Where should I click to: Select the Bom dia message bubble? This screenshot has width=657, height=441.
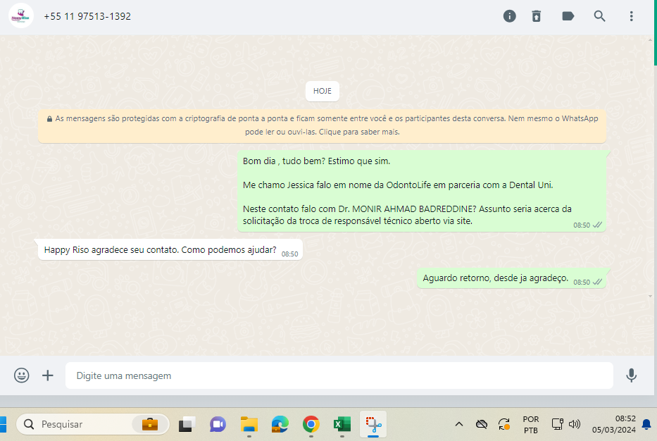coord(422,191)
